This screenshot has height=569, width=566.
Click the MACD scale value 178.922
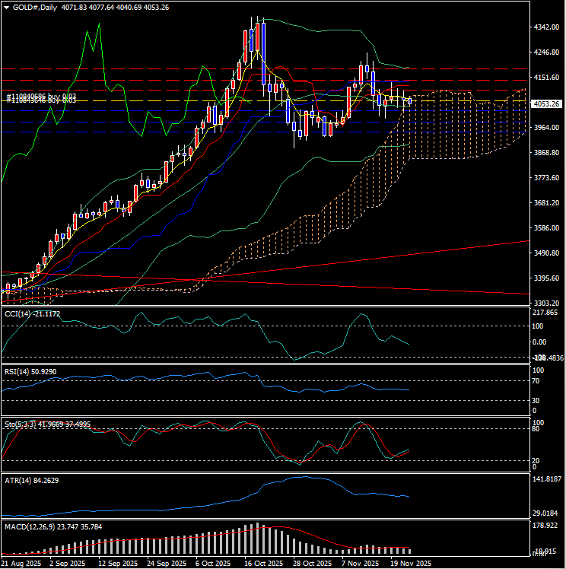click(x=546, y=526)
